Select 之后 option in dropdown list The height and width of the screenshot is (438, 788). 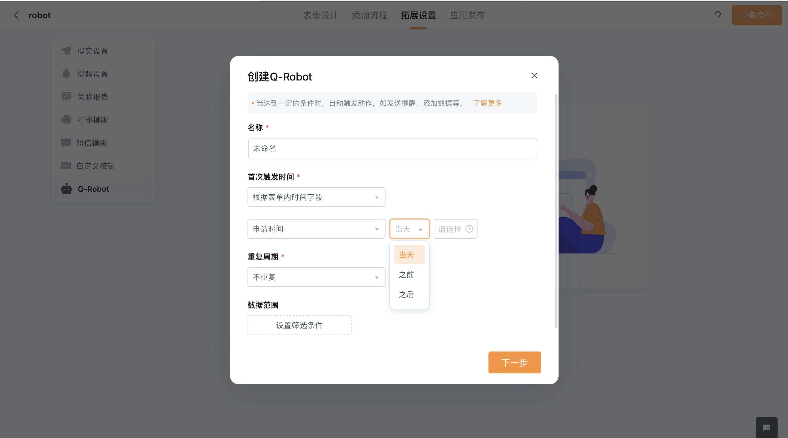[x=409, y=294]
